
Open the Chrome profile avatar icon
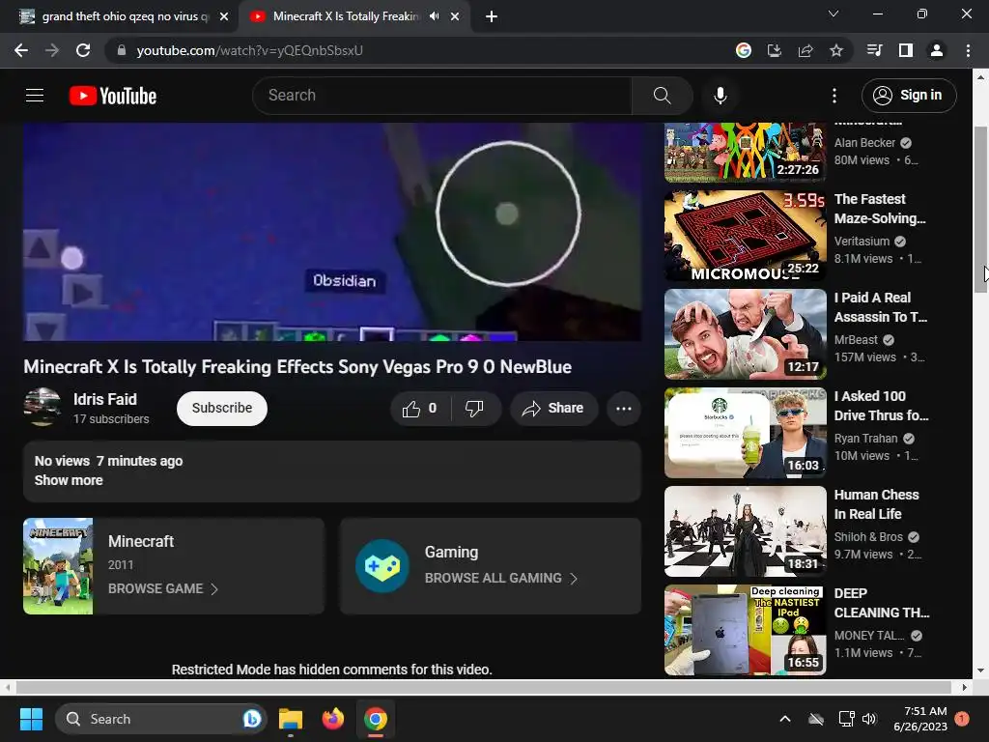coord(937,50)
